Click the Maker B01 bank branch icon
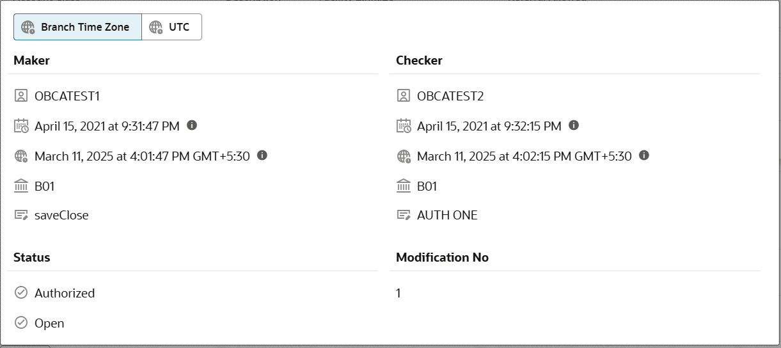 21,186
